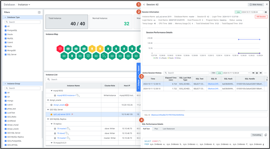Open the Instance dropdown in the breadcrumb
Image resolution: width=270 pixels, height=149 pixels.
pyautogui.click(x=29, y=5)
